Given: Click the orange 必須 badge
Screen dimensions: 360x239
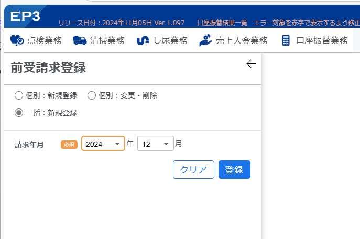Looking at the screenshot, I should [69, 145].
